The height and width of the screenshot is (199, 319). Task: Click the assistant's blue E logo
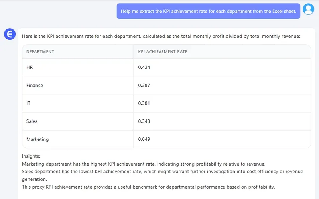(x=9, y=34)
